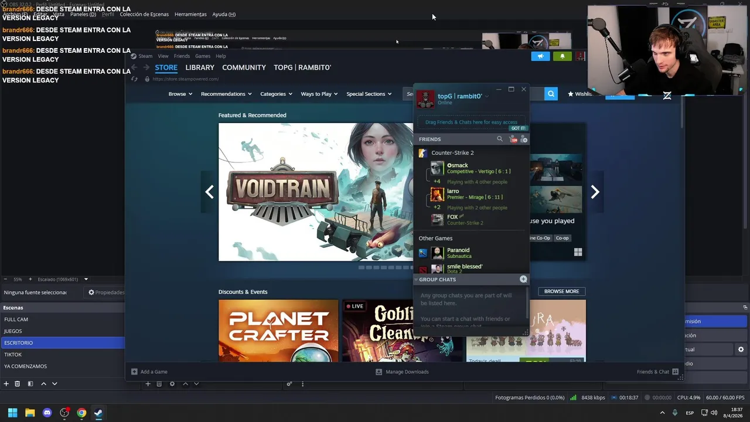Open Manage Downloads
The height and width of the screenshot is (422, 750).
[402, 372]
